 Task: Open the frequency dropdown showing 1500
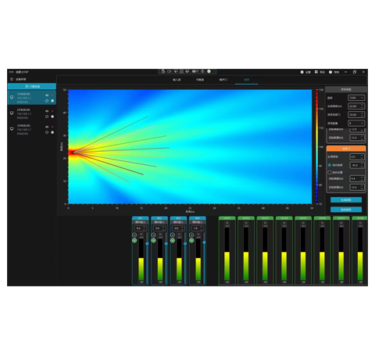[356, 98]
